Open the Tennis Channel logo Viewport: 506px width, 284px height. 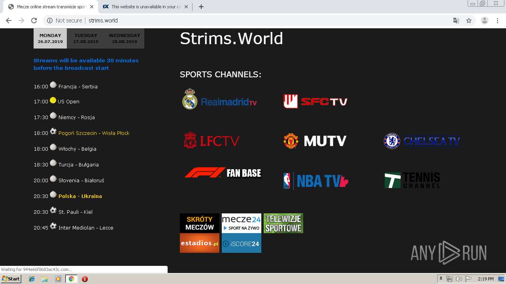pos(412,181)
